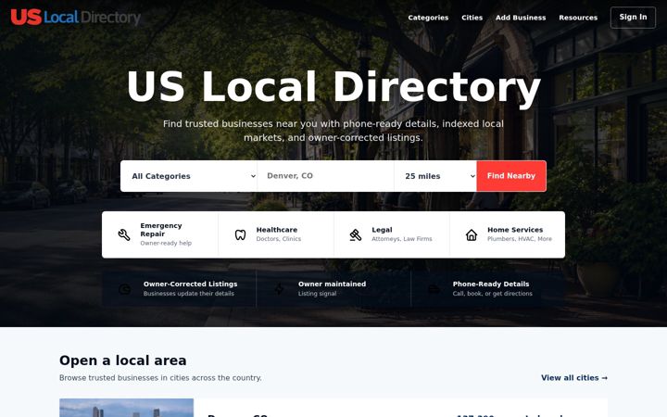The height and width of the screenshot is (417, 667).
Task: Click the Owner-Corrected Listings text
Action: [190, 284]
